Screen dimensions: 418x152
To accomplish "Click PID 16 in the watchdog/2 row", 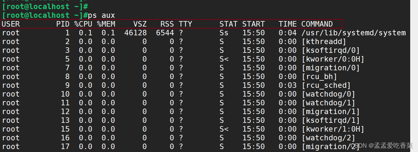I will pyautogui.click(x=65, y=138).
